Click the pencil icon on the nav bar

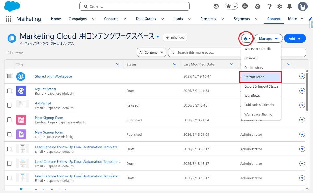310,19
